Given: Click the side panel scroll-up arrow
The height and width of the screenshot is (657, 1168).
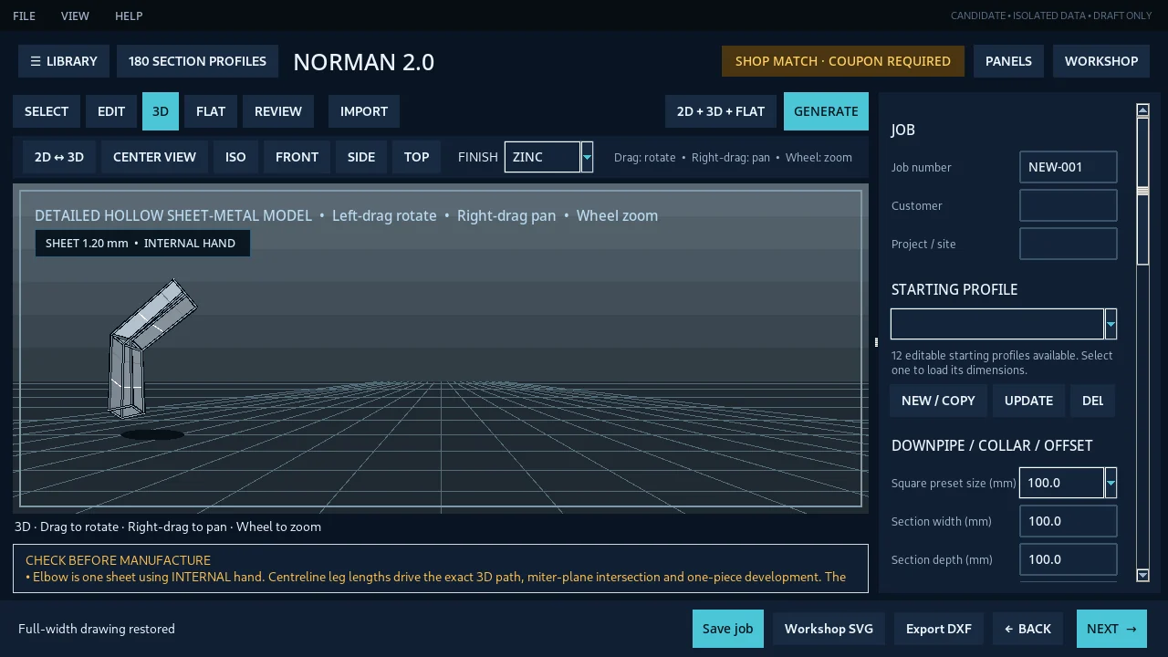Looking at the screenshot, I should tap(1142, 110).
